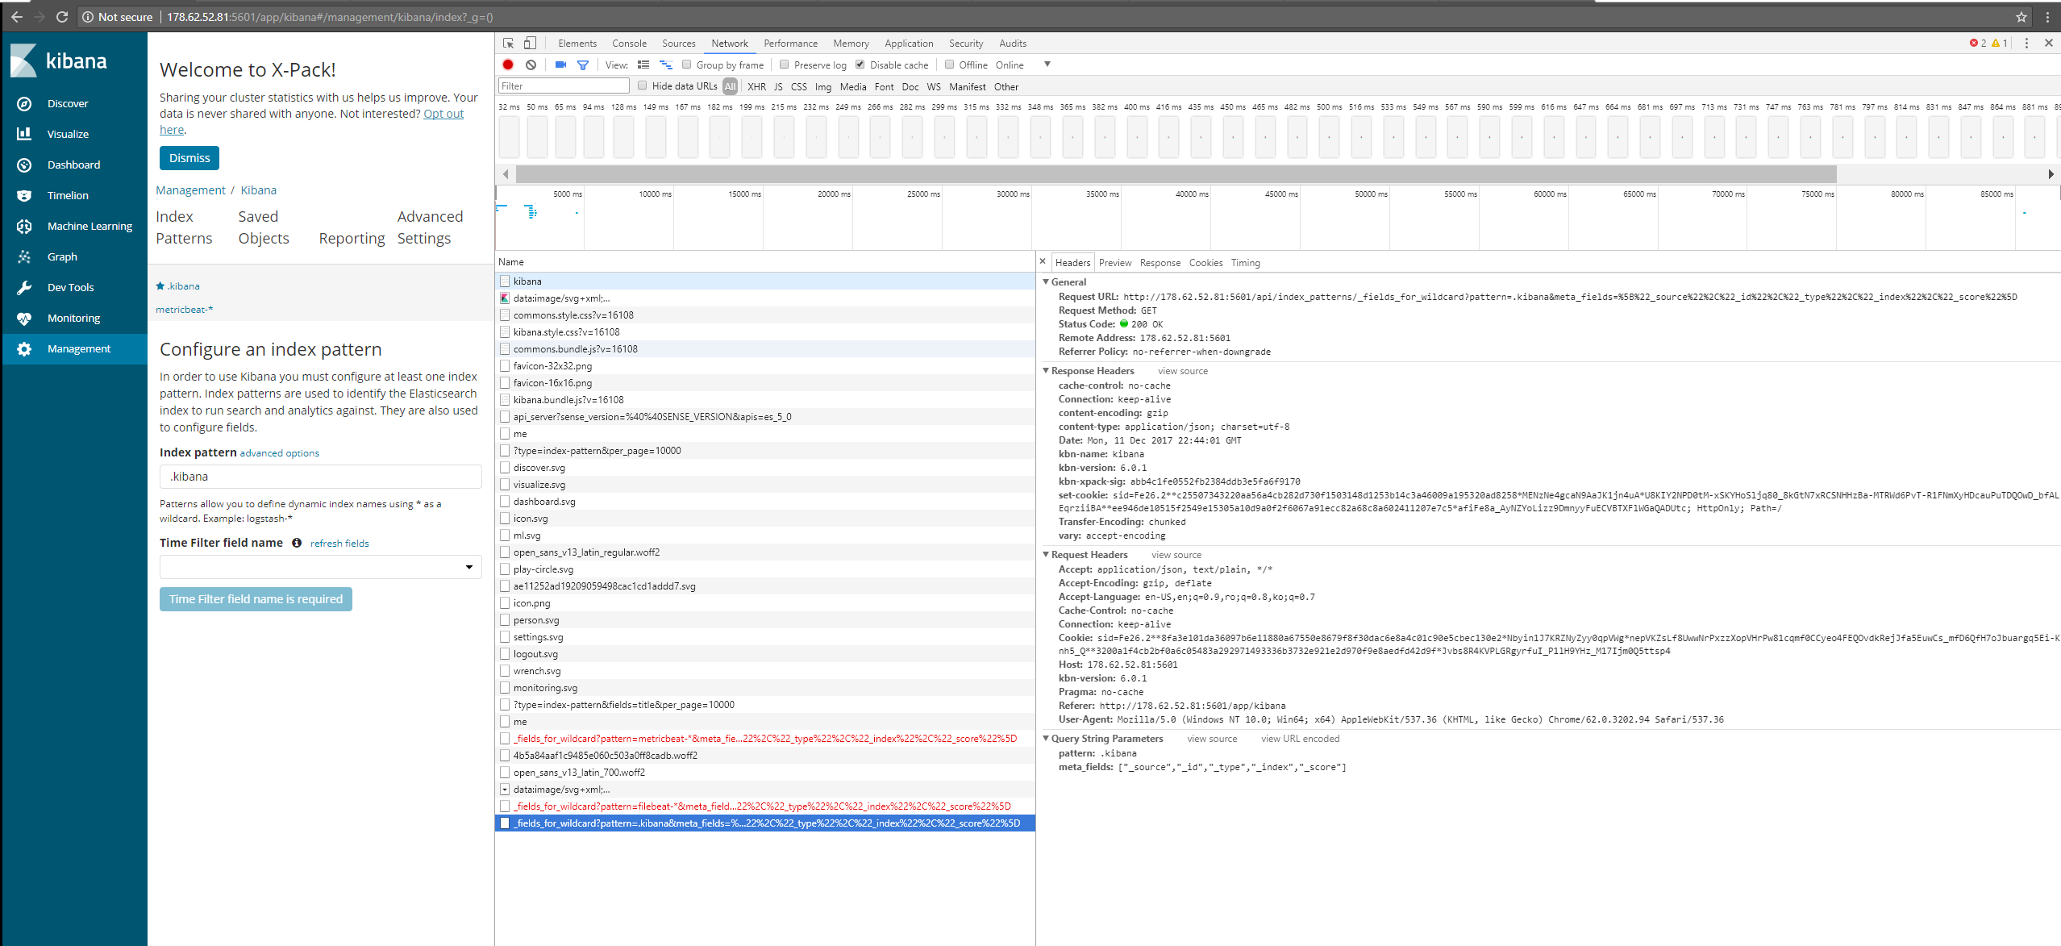Toggle the network filter funnel icon
Screen dimensions: 2061x946
click(583, 65)
